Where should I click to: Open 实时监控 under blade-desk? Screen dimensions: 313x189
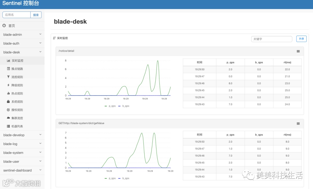coord(22,61)
